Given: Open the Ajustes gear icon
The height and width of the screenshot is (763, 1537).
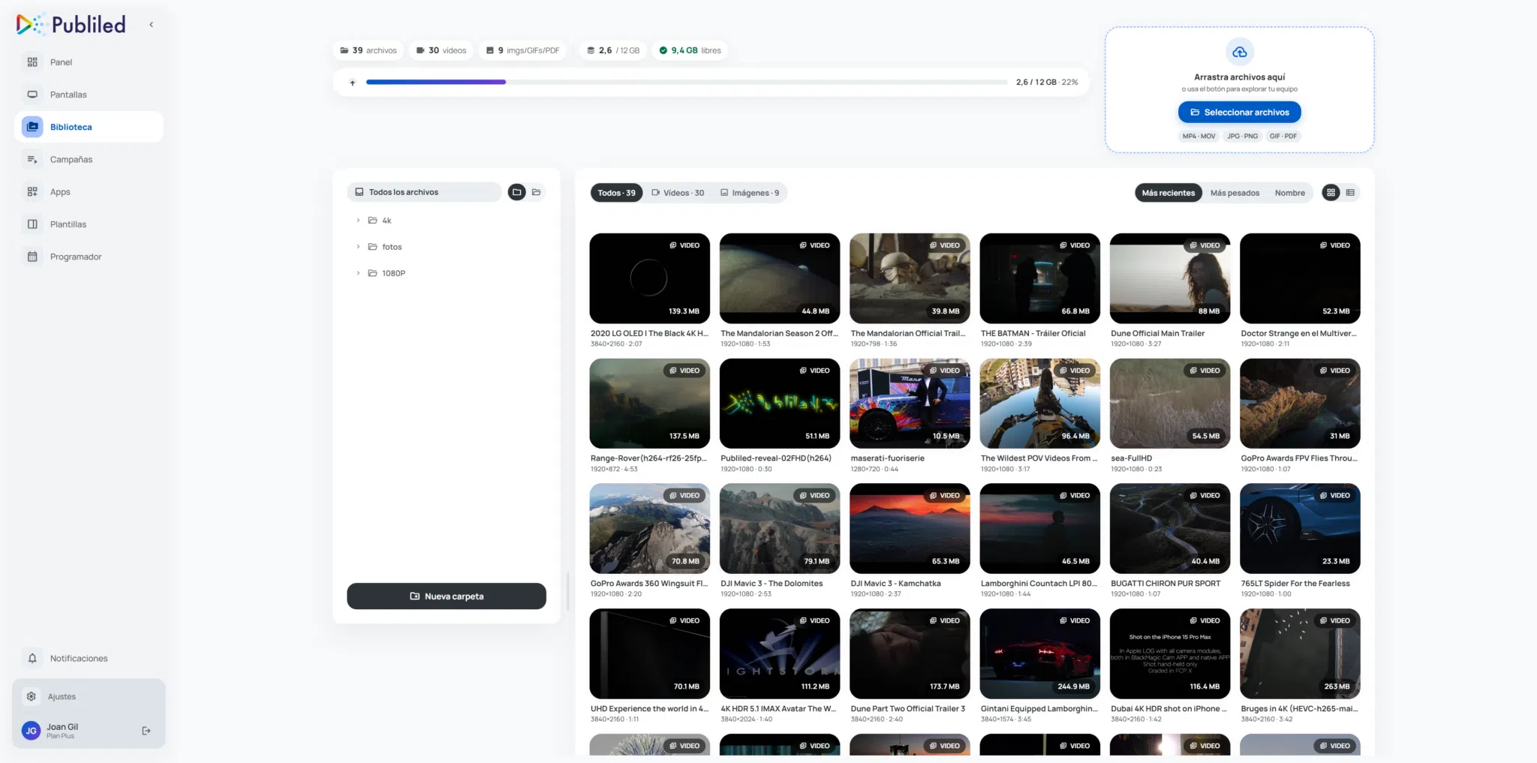Looking at the screenshot, I should 32,696.
